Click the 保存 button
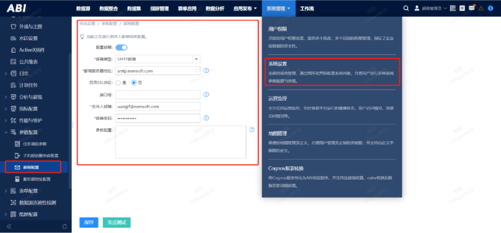Screen dimensions: 501x233 [89, 222]
